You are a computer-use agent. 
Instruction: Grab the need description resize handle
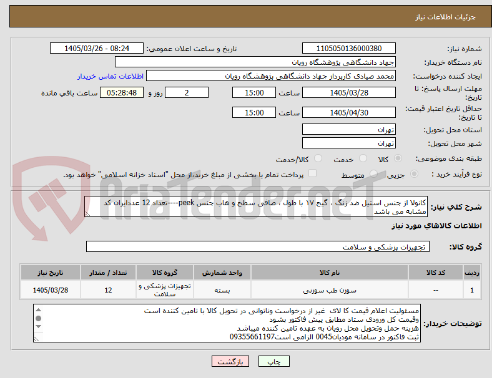point(87,214)
